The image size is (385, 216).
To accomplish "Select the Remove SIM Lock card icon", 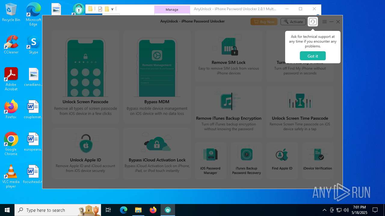I will click(x=229, y=46).
